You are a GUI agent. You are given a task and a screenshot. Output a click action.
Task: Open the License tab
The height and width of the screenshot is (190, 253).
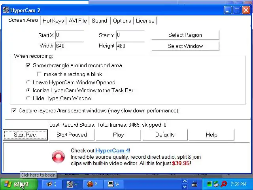[145, 21]
